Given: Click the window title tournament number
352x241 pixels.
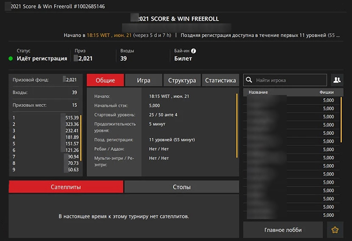Looking at the screenshot, I should [x=89, y=6].
